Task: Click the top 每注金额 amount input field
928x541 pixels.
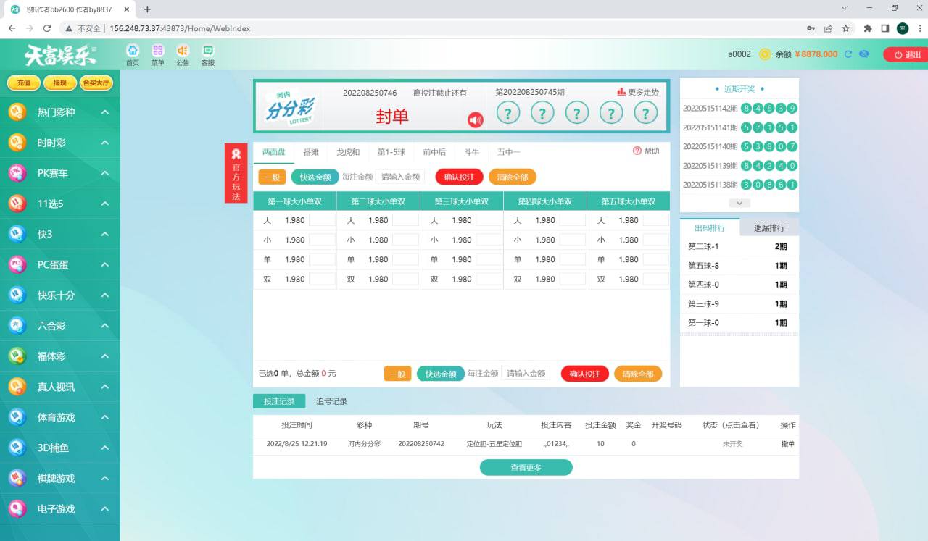Action: [x=399, y=177]
